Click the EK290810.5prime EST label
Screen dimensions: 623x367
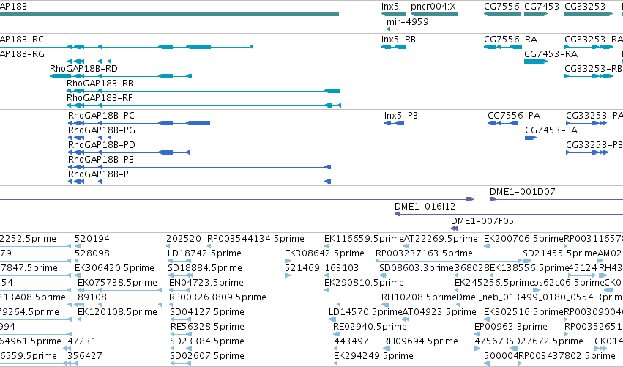364,283
